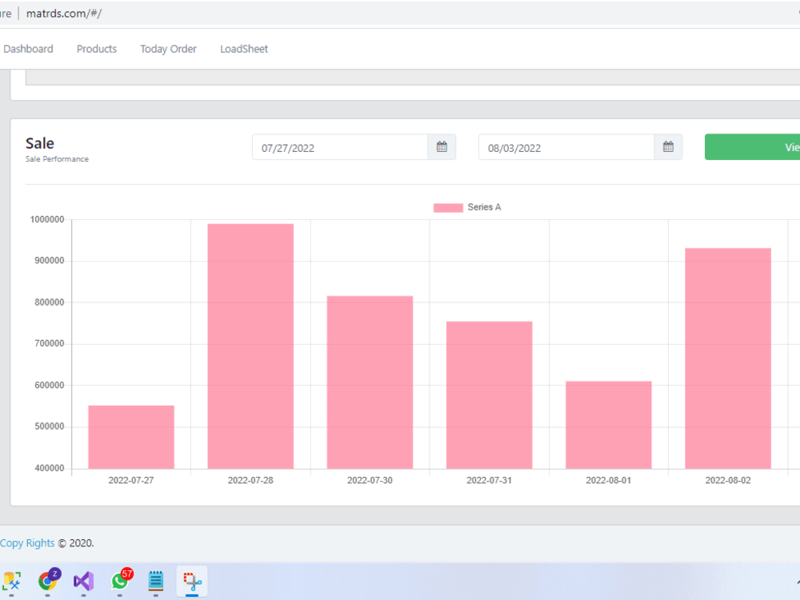800x600 pixels.
Task: Open the Notepad taskbar icon
Action: click(x=156, y=581)
